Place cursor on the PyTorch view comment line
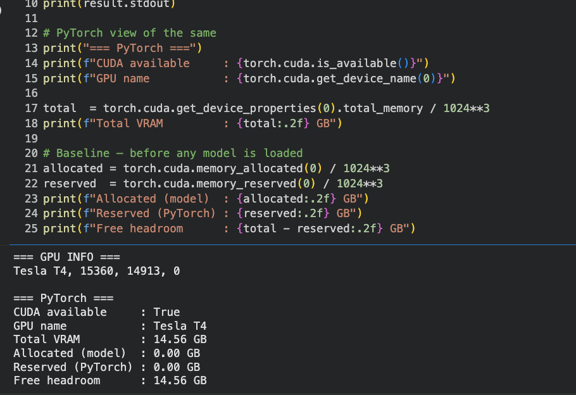 (130, 33)
